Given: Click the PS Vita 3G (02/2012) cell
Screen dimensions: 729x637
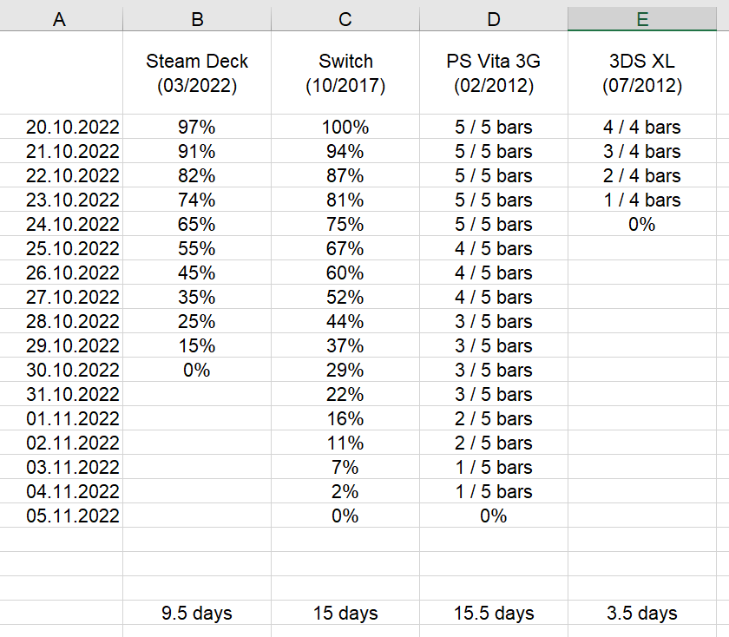Looking at the screenshot, I should tap(494, 73).
